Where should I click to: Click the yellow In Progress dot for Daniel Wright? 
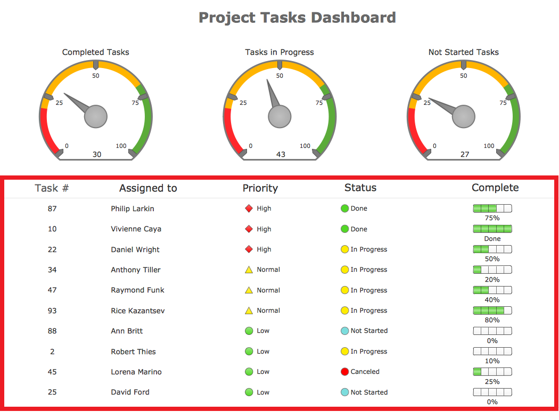pyautogui.click(x=344, y=249)
